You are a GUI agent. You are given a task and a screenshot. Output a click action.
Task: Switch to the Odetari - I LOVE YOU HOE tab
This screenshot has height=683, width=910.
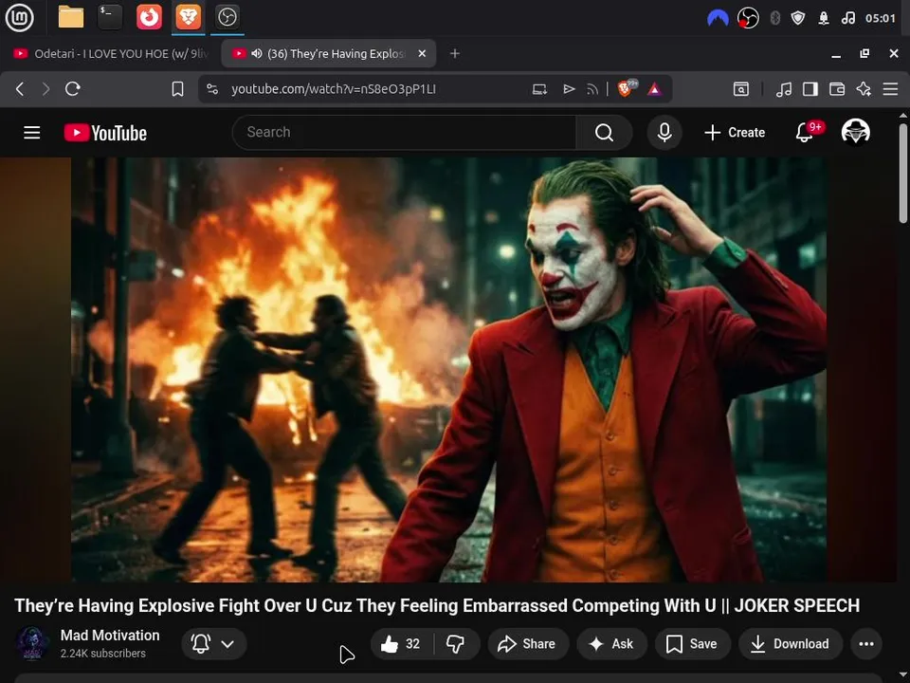click(110, 53)
